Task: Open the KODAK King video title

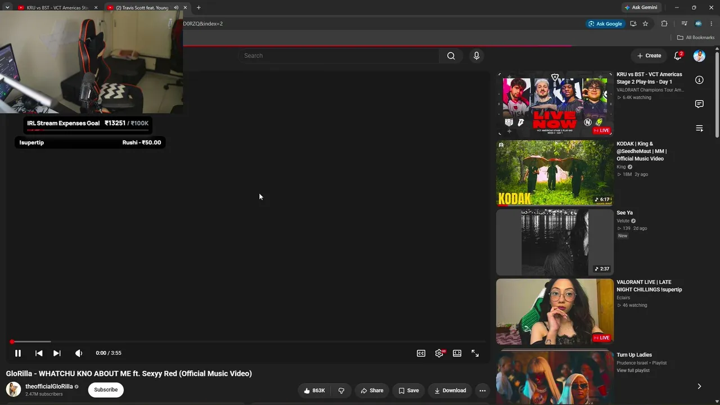Action: 642,151
